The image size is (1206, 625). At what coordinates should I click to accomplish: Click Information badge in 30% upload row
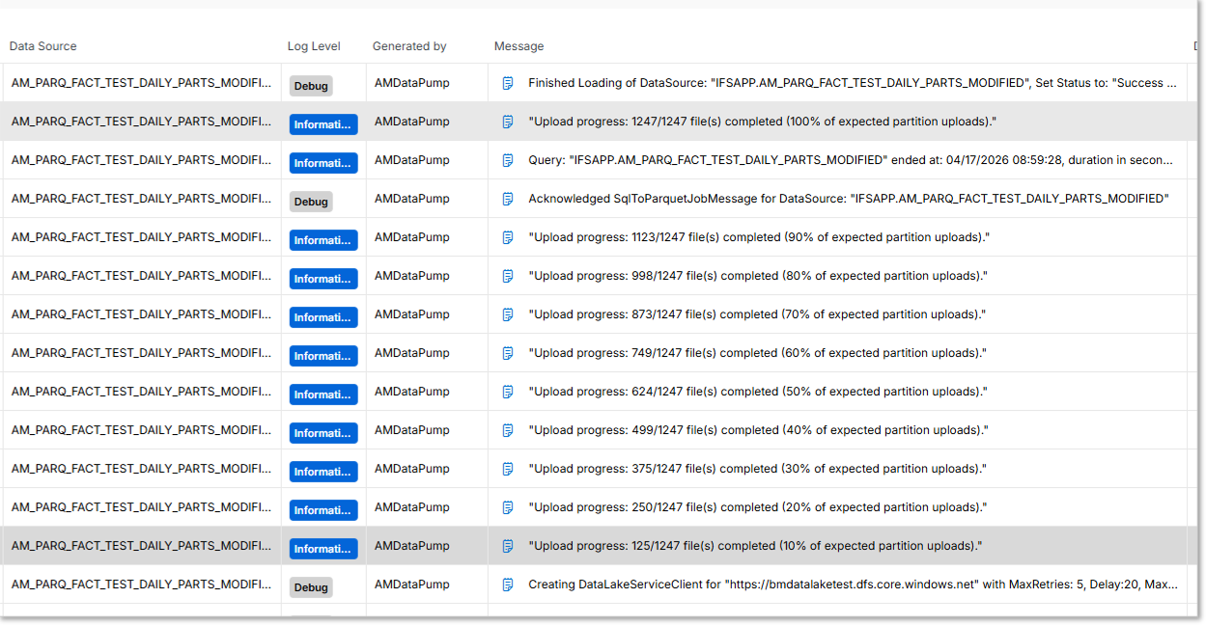pos(323,472)
